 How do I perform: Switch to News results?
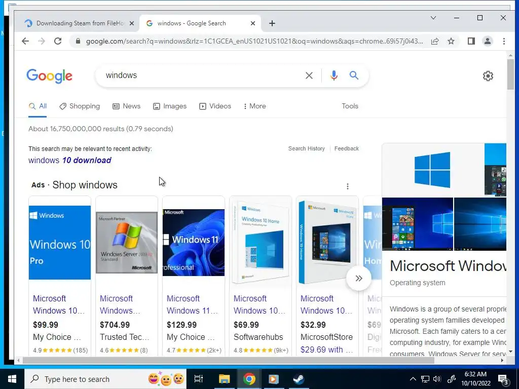(x=126, y=106)
